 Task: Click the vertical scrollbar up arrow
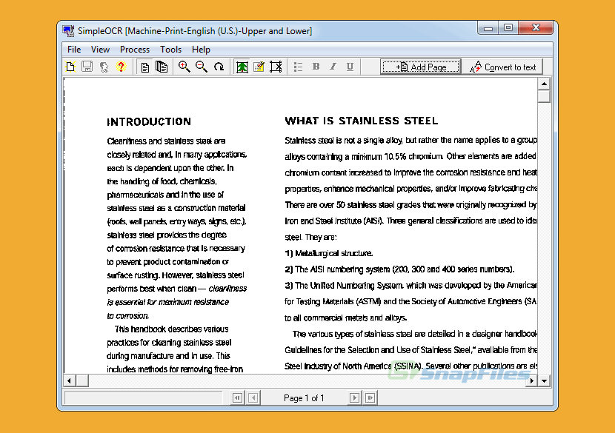coord(544,84)
